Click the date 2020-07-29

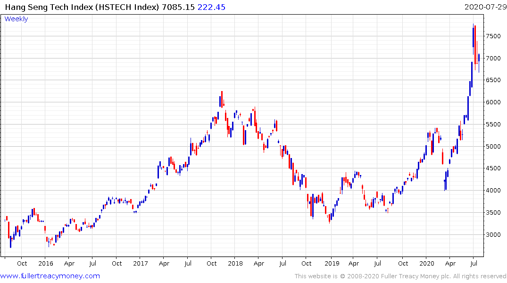(485, 7)
